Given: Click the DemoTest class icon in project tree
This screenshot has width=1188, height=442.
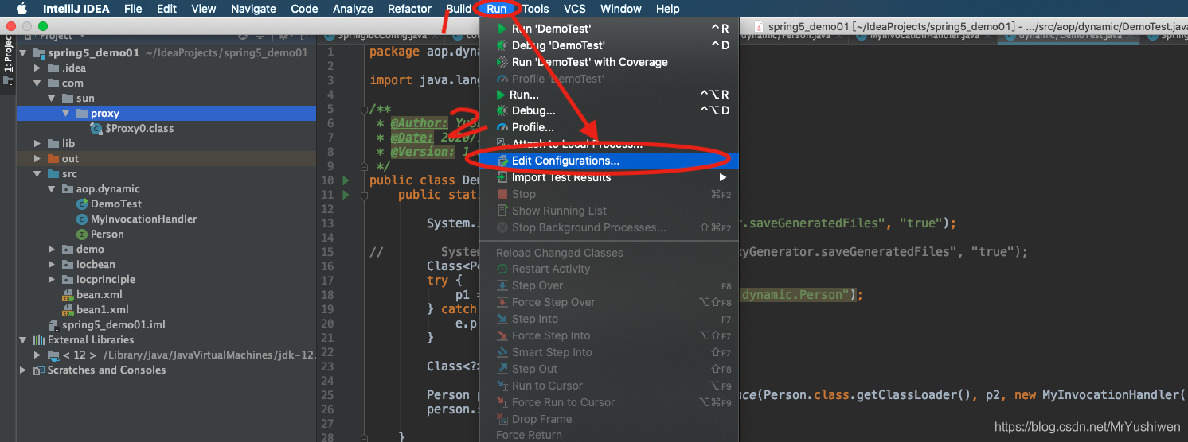Looking at the screenshot, I should coord(82,204).
